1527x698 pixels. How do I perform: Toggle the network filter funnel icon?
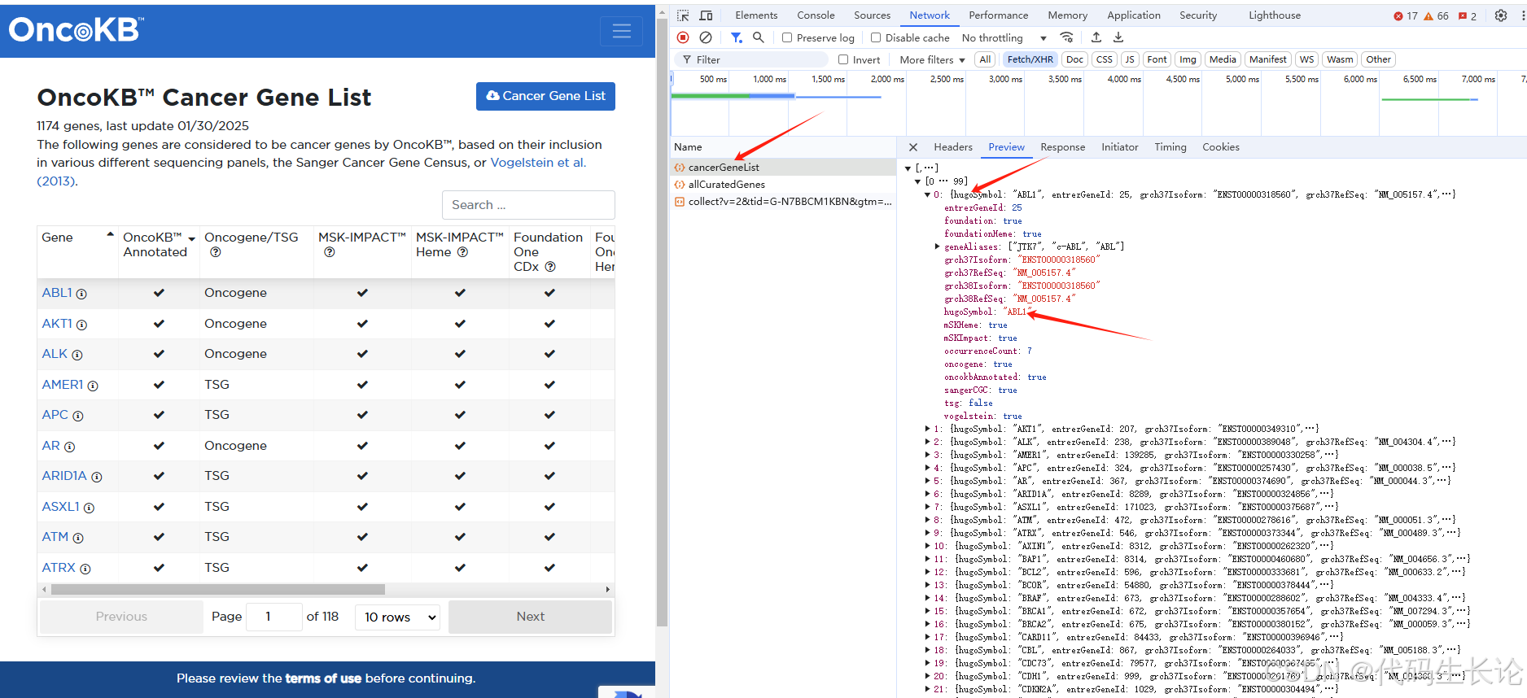coord(736,37)
